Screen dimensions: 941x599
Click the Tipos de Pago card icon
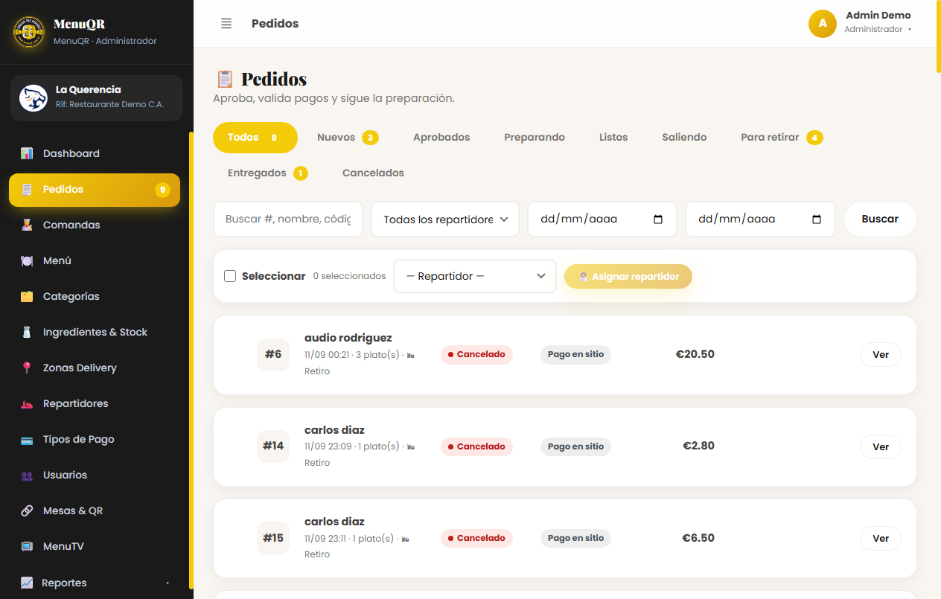pos(27,439)
